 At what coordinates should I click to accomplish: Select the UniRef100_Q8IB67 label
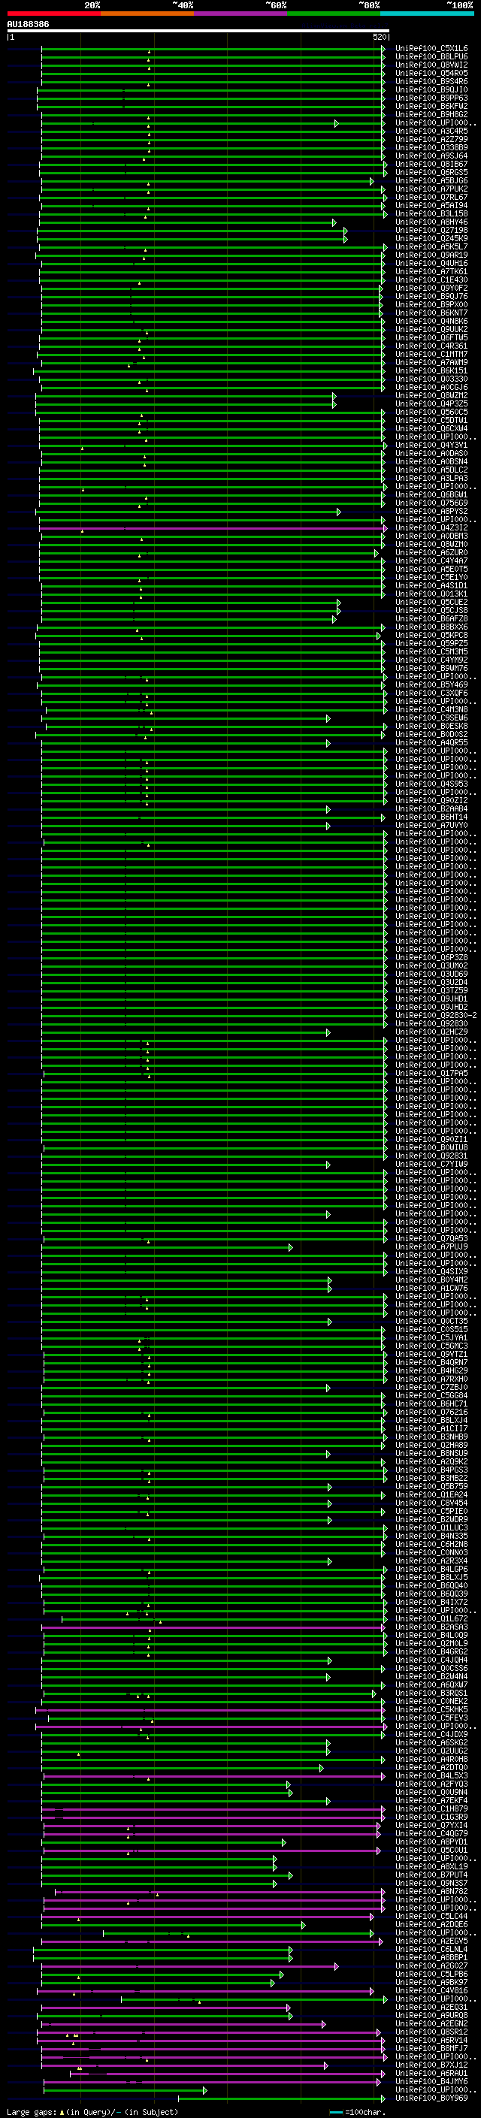coord(431,165)
